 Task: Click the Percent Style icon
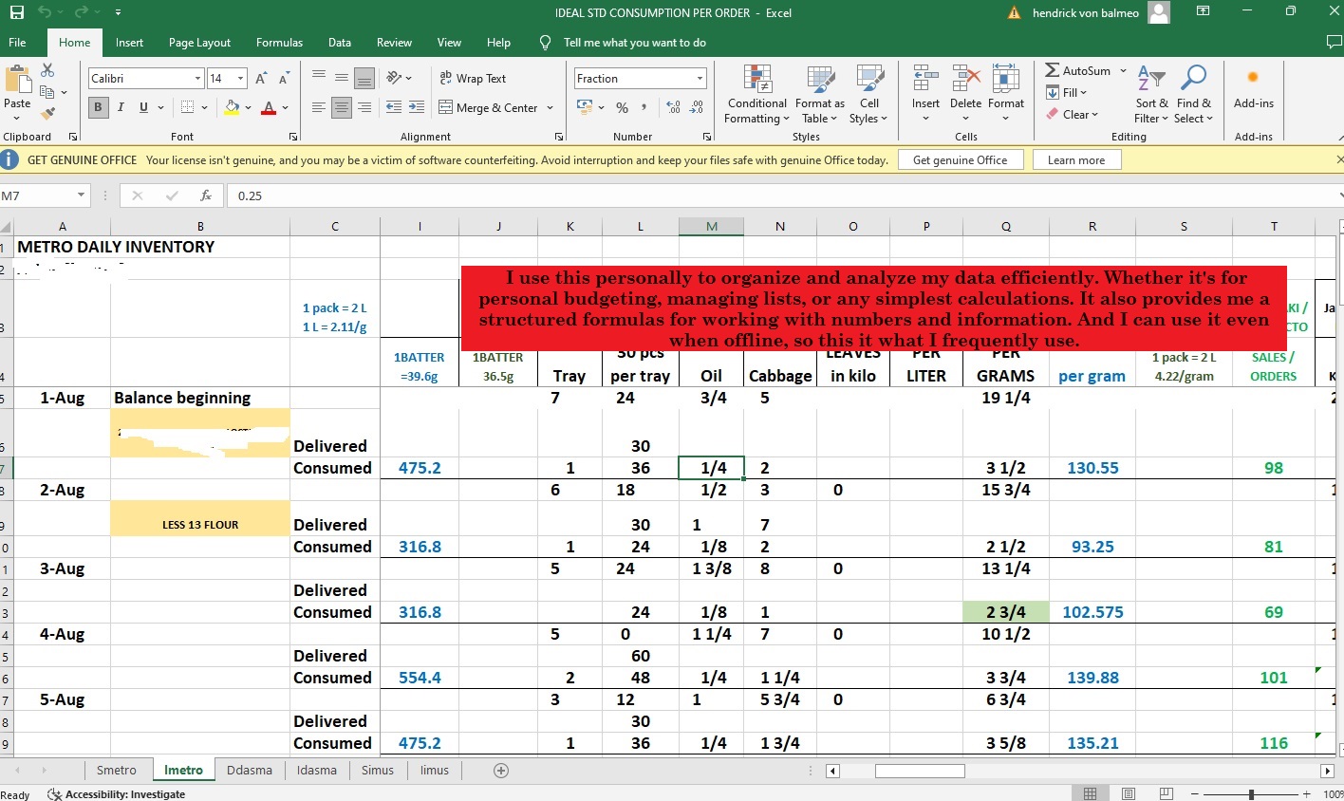622,108
